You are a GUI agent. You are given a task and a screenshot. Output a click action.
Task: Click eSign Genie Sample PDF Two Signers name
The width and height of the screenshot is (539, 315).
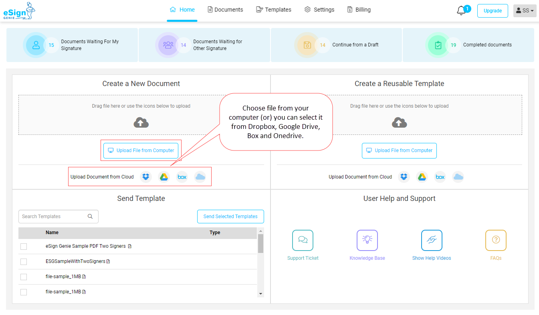click(85, 246)
